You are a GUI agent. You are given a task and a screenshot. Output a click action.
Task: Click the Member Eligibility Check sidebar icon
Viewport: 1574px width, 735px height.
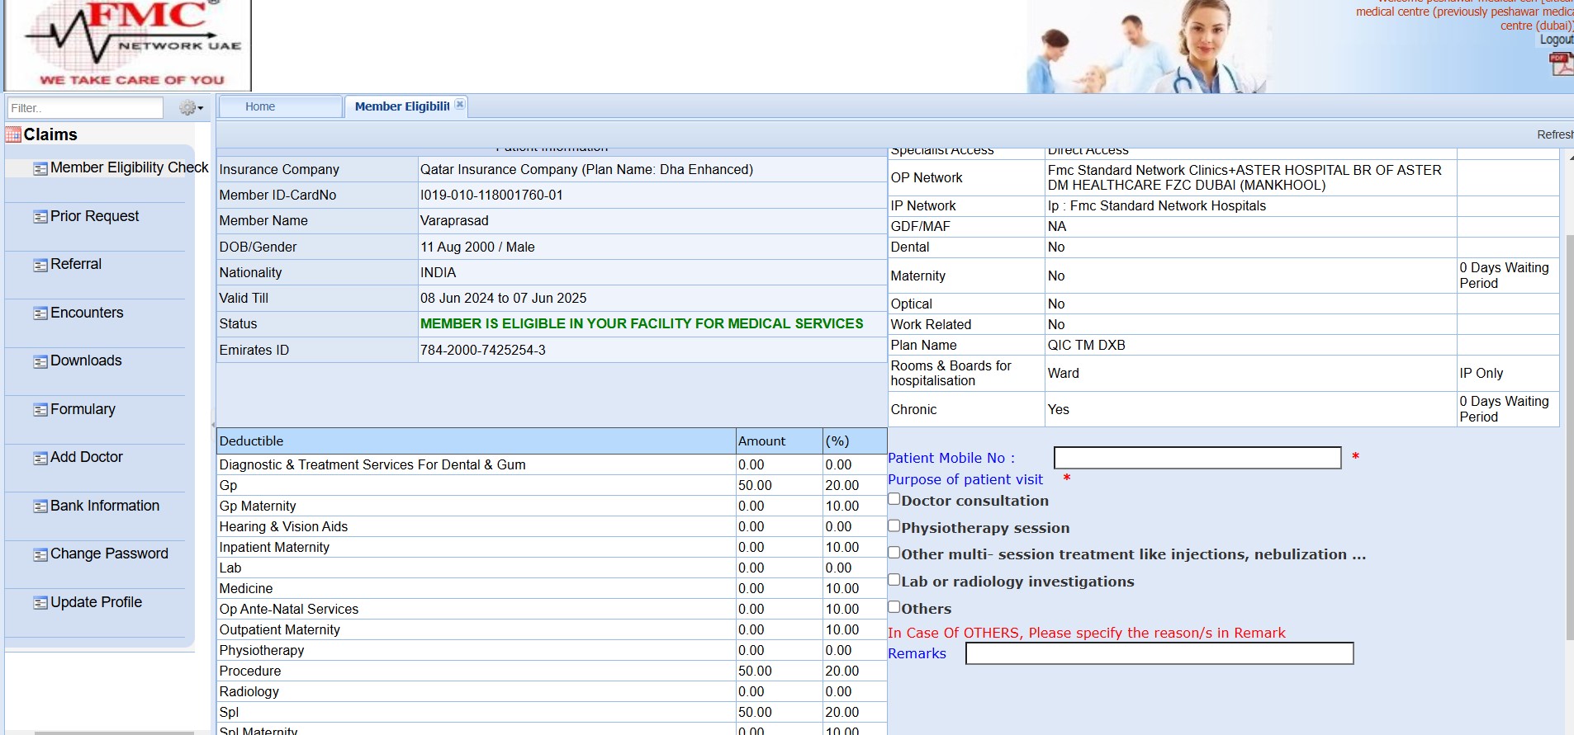pos(40,168)
